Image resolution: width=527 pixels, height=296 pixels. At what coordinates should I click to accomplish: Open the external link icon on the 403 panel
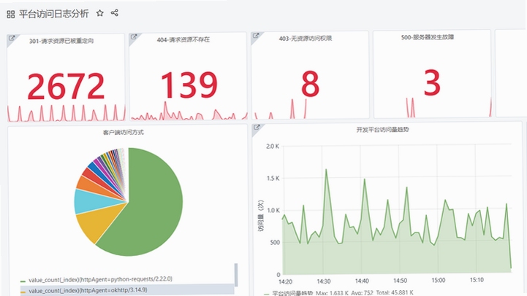pos(256,36)
